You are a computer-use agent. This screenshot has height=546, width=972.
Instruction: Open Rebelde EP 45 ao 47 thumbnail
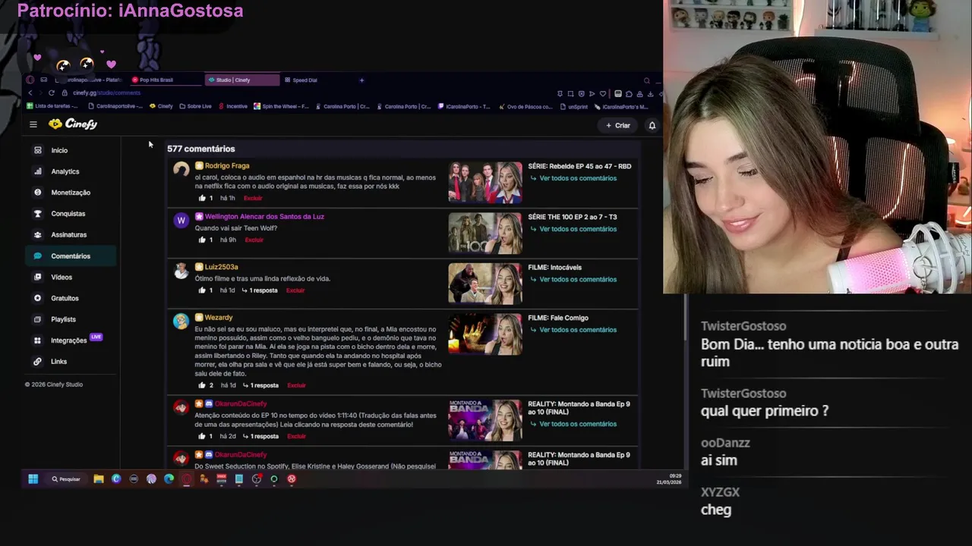tap(484, 182)
